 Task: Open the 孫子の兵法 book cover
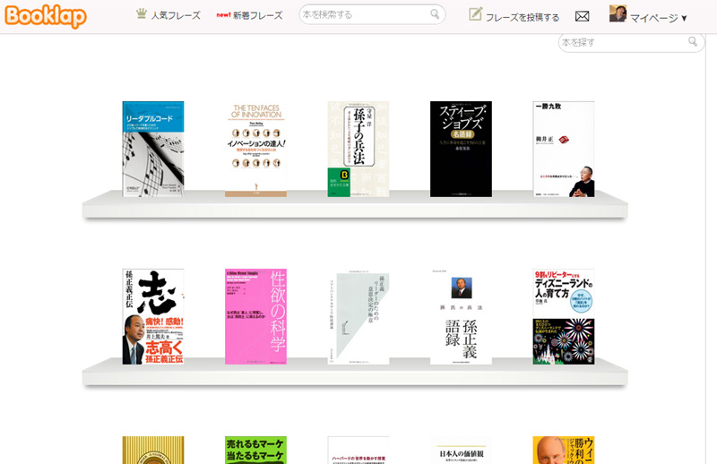coord(358,149)
